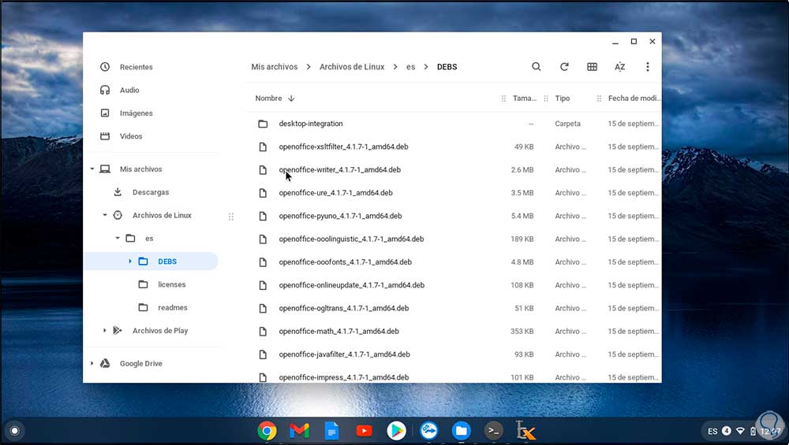Open the three-dot more menu

[x=648, y=67]
